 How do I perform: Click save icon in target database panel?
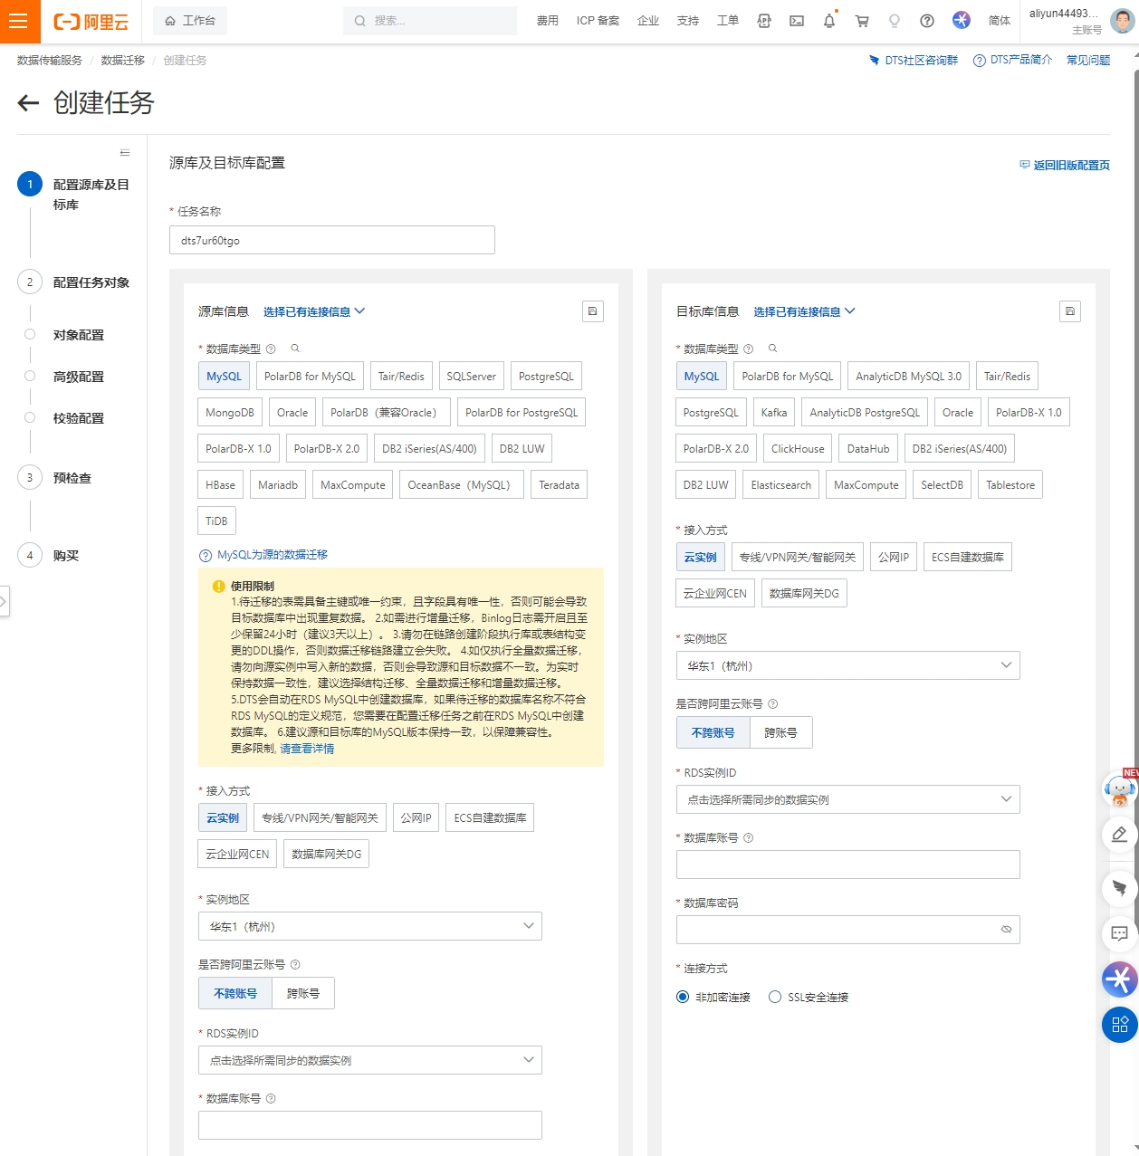pyautogui.click(x=1069, y=311)
